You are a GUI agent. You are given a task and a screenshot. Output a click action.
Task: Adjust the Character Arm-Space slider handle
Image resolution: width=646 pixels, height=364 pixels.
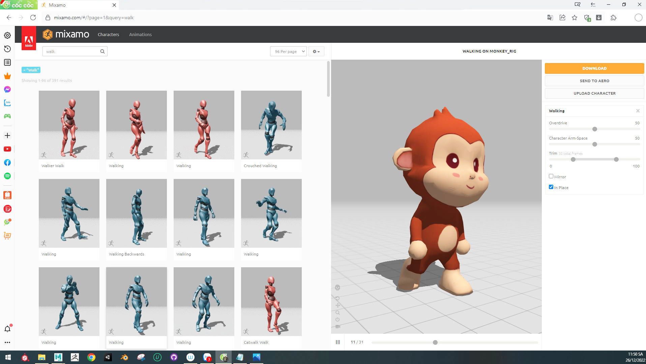[595, 144]
